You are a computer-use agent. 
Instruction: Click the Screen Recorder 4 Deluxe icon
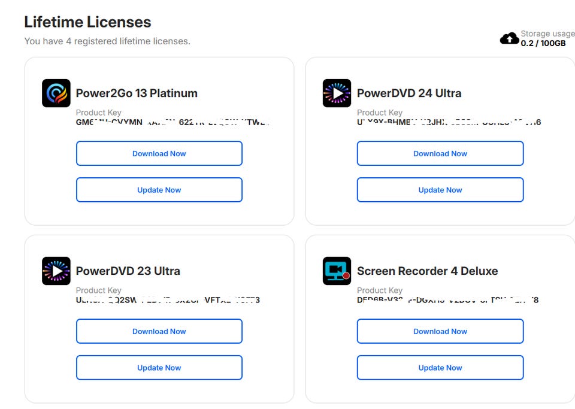337,271
